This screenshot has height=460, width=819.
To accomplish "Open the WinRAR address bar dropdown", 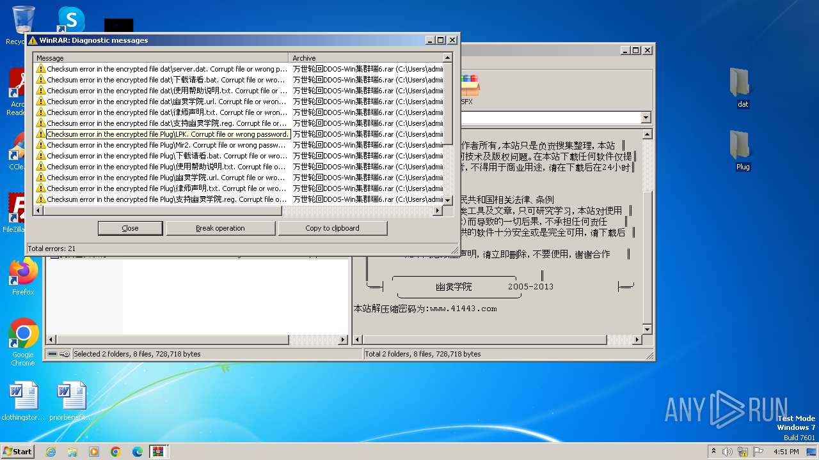I will (x=645, y=118).
